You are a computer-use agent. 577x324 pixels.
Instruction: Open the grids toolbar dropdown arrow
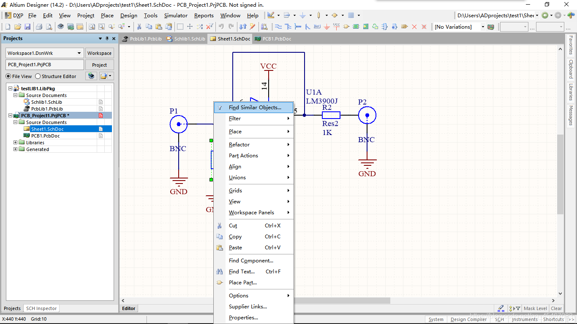click(x=359, y=15)
